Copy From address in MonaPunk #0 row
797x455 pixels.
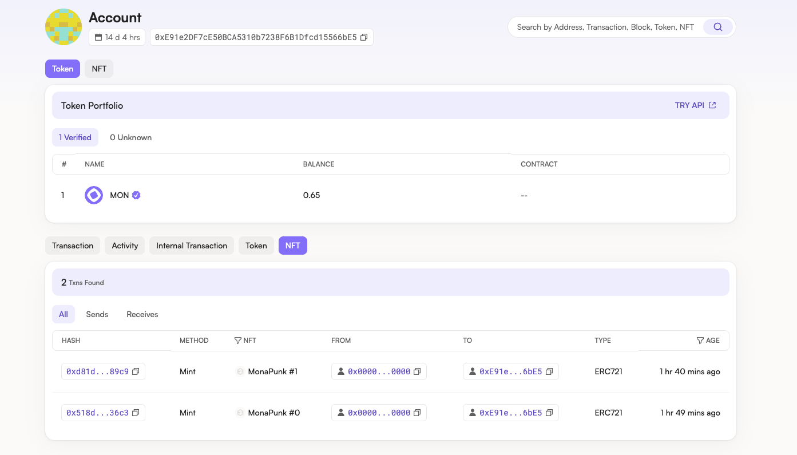[417, 413]
